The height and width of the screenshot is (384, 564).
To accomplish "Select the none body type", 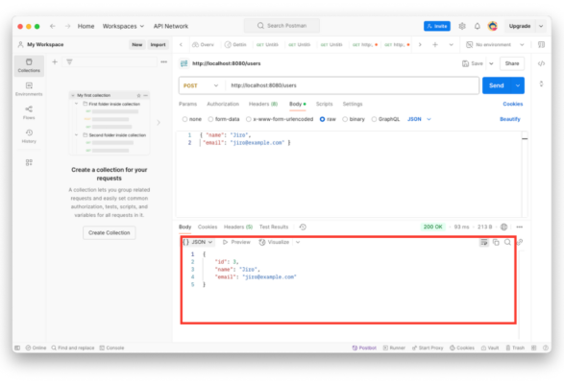I will click(x=192, y=119).
